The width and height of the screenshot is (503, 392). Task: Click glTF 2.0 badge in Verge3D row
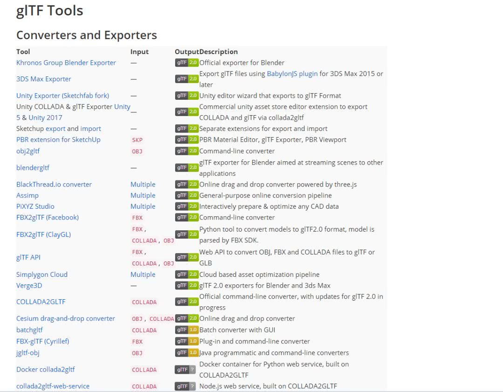(x=187, y=285)
